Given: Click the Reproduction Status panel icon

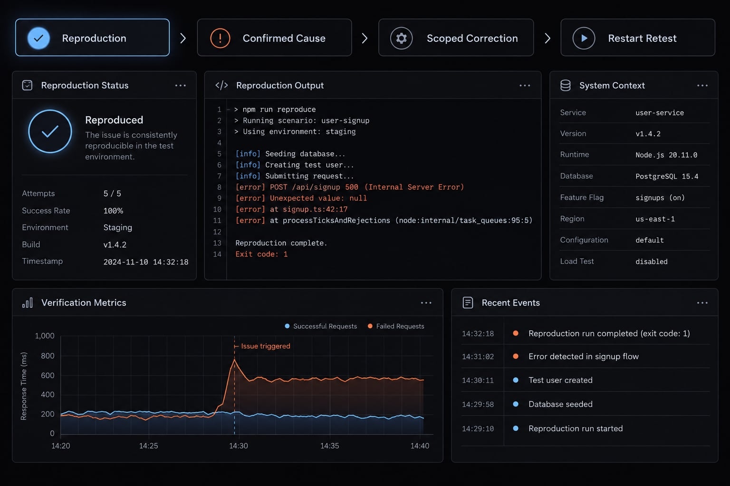Looking at the screenshot, I should (x=28, y=85).
